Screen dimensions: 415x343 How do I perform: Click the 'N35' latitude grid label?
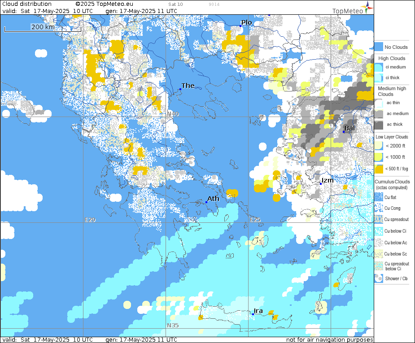click(x=173, y=325)
